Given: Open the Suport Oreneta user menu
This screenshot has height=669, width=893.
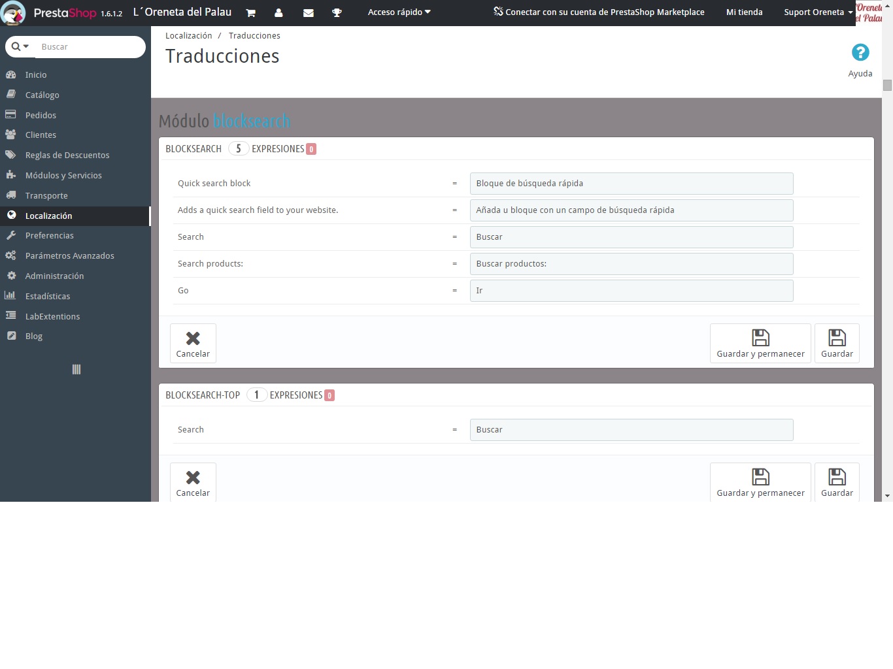Looking at the screenshot, I should coord(818,12).
